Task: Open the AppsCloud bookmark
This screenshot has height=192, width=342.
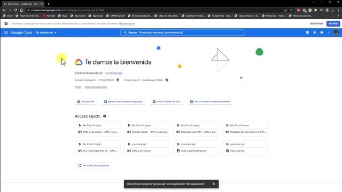Action: 96,16
